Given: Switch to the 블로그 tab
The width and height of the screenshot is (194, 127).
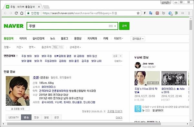Looking at the screenshot, I should pos(64,38).
